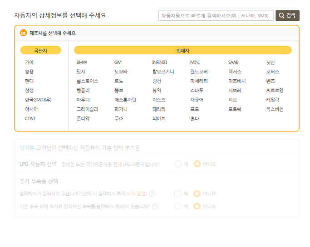This screenshot has width=310, height=247.
Task: Choose manufacturer 기아
Action: (29, 62)
